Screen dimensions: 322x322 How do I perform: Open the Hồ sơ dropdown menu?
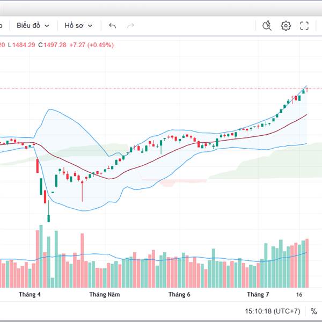(x=78, y=26)
